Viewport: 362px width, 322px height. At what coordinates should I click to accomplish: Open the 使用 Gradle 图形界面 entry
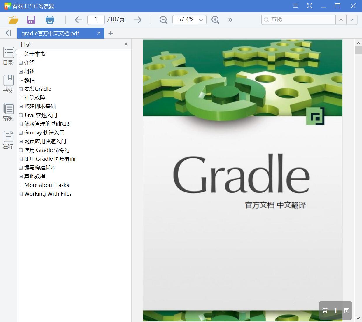pyautogui.click(x=50, y=159)
